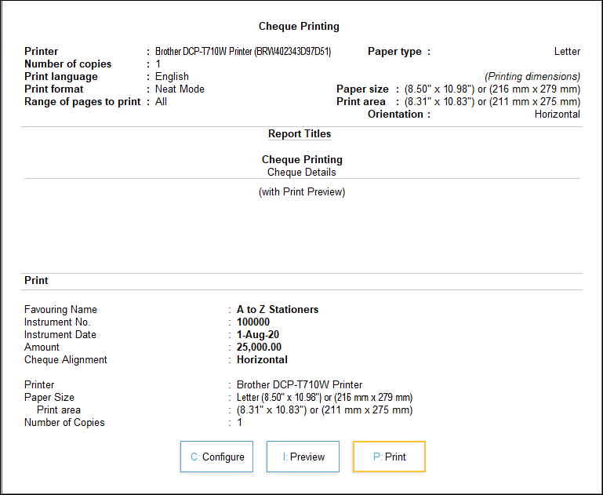Click the Range of pages to print label
The height and width of the screenshot is (495, 603).
[x=82, y=101]
